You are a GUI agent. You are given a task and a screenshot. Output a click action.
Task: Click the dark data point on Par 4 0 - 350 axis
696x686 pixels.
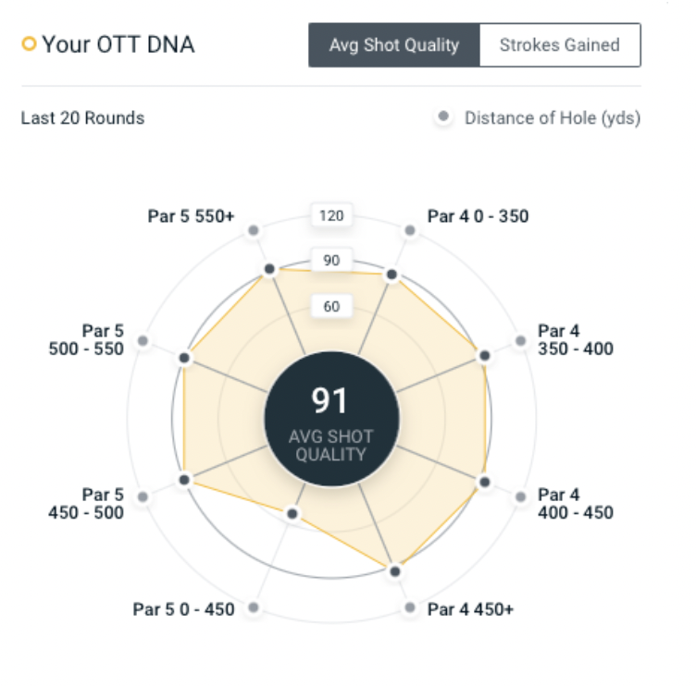click(391, 275)
